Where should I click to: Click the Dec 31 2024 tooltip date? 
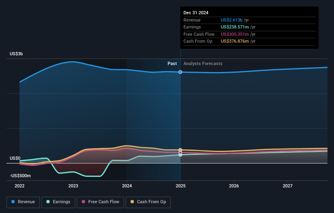pos(196,13)
